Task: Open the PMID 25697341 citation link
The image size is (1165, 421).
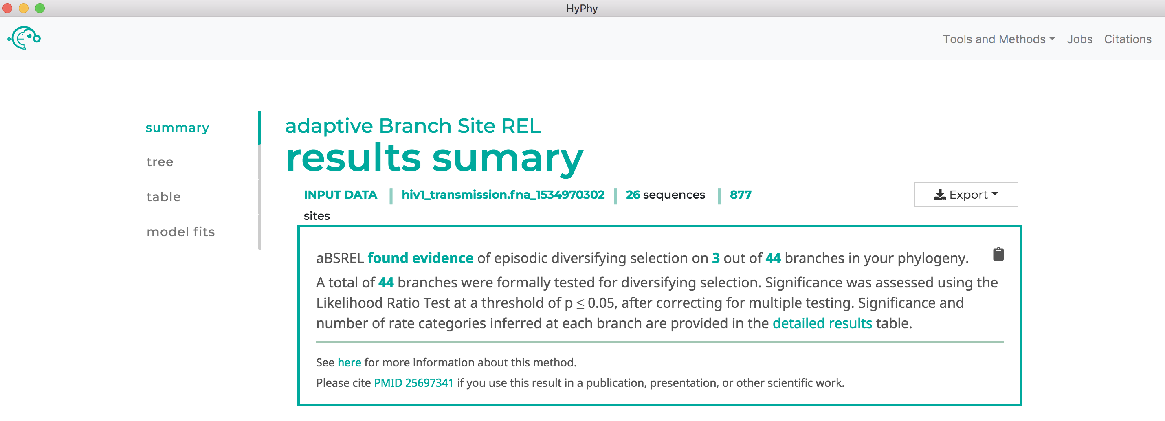Action: pos(413,383)
